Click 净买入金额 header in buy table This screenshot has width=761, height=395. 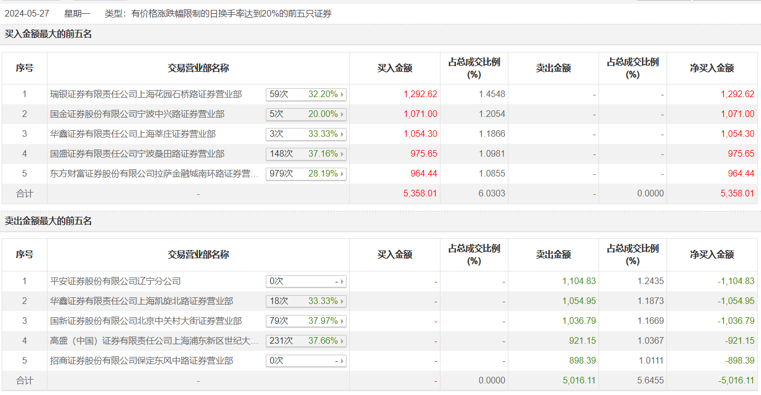(x=712, y=68)
